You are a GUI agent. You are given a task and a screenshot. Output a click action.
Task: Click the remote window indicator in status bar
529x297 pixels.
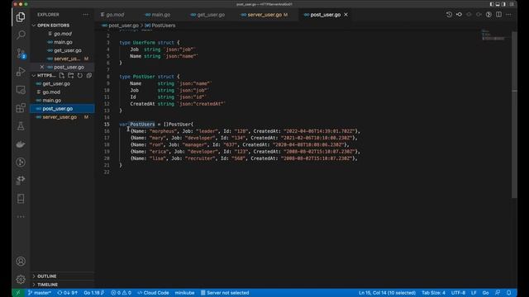tap(18, 293)
